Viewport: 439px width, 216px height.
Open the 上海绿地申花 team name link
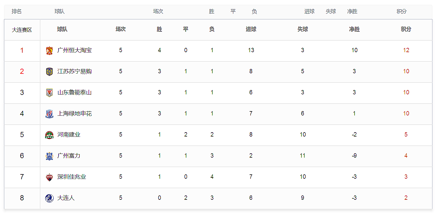pos(75,114)
